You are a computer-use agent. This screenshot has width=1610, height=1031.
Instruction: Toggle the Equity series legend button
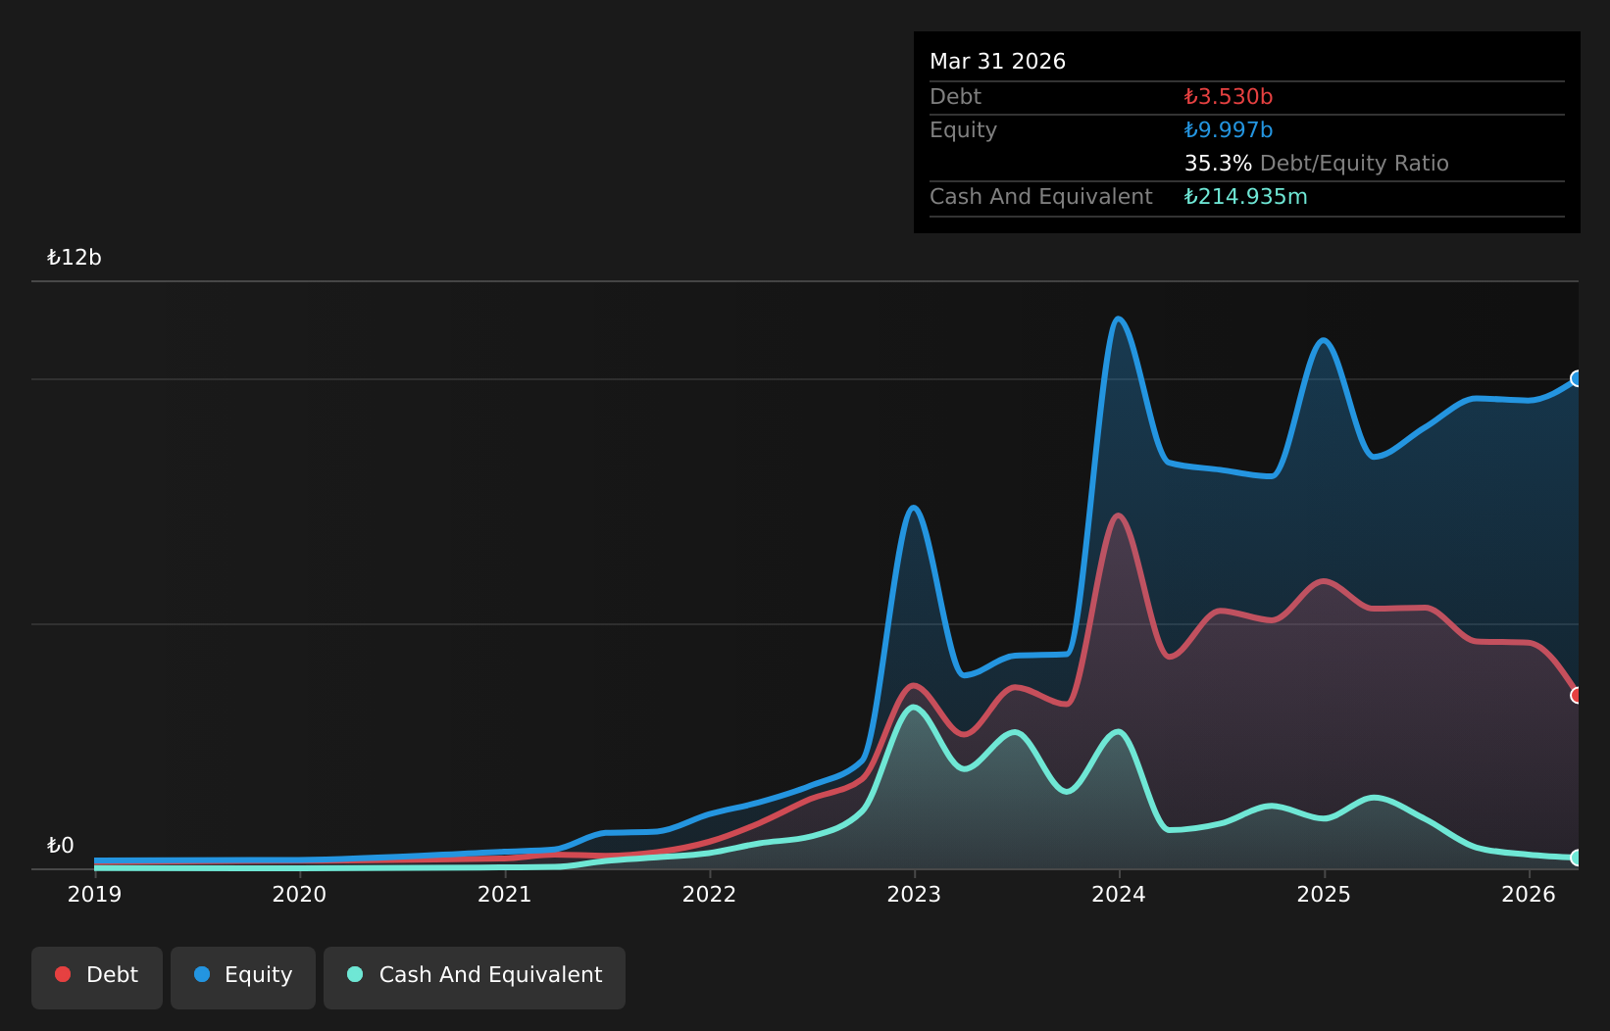tap(243, 977)
